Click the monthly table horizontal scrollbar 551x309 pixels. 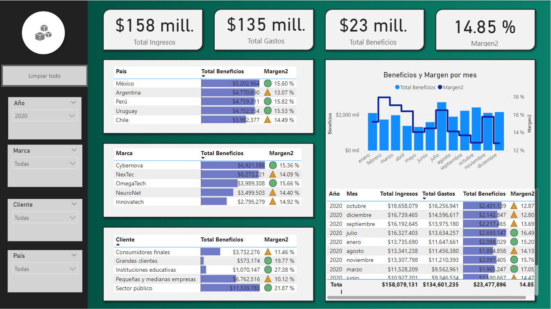426,298
